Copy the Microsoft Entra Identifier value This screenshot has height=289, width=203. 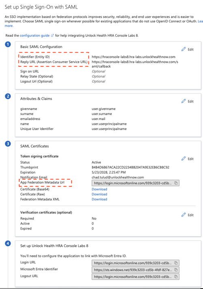(176, 270)
